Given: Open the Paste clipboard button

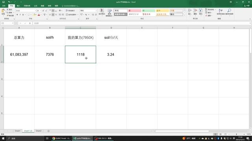Looking at the screenshot, I should click(x=3, y=12).
